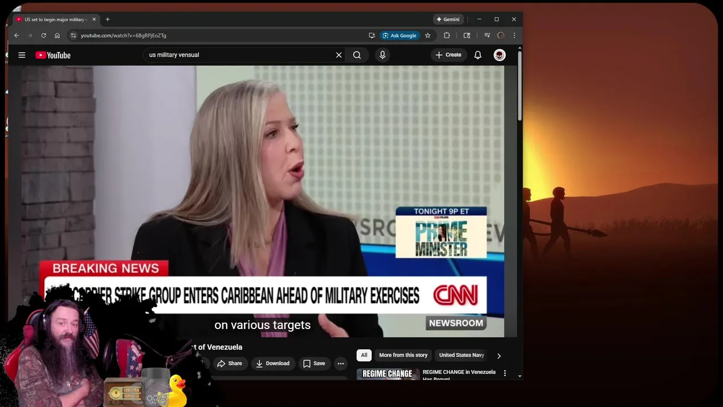Open tab search side panel icon
This screenshot has width=723, height=407.
[467, 35]
